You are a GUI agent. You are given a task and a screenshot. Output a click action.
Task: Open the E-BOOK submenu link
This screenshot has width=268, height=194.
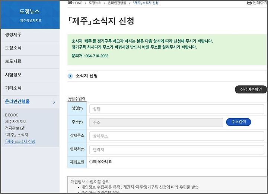pyautogui.click(x=12, y=115)
